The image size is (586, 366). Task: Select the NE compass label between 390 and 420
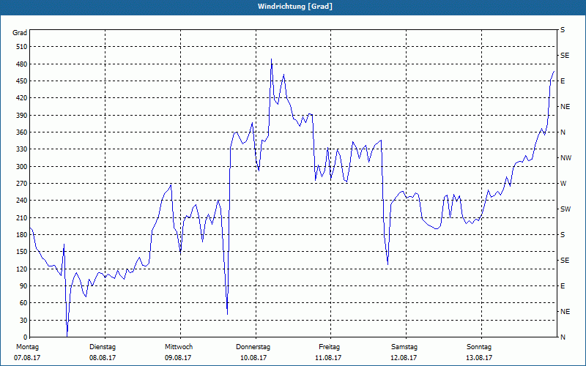565,107
